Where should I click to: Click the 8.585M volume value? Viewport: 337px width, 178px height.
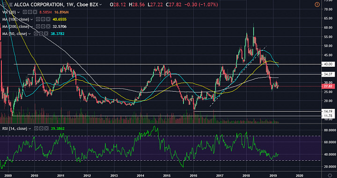coord(45,12)
